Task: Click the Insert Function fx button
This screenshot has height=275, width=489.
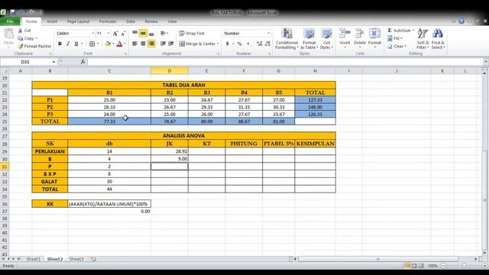Action: click(83, 62)
